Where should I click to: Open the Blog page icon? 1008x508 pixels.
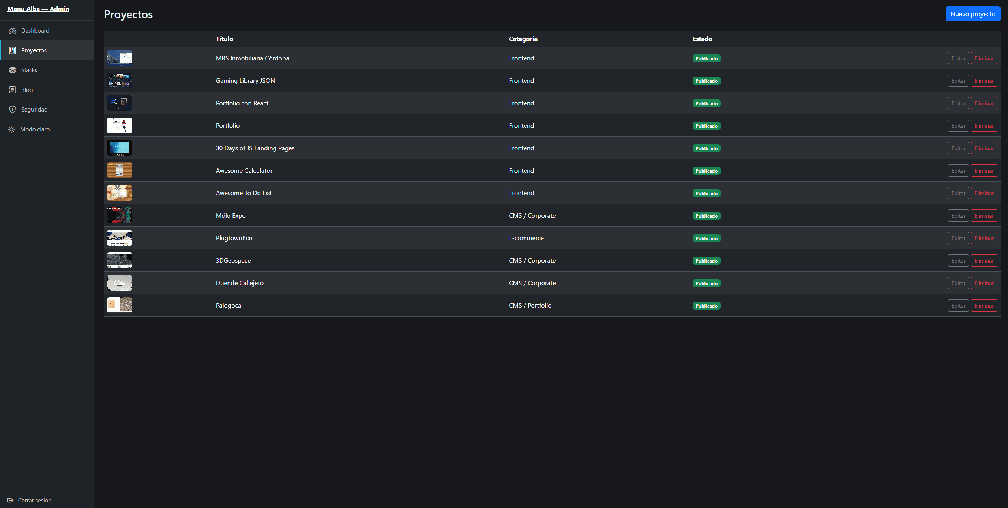click(x=13, y=90)
